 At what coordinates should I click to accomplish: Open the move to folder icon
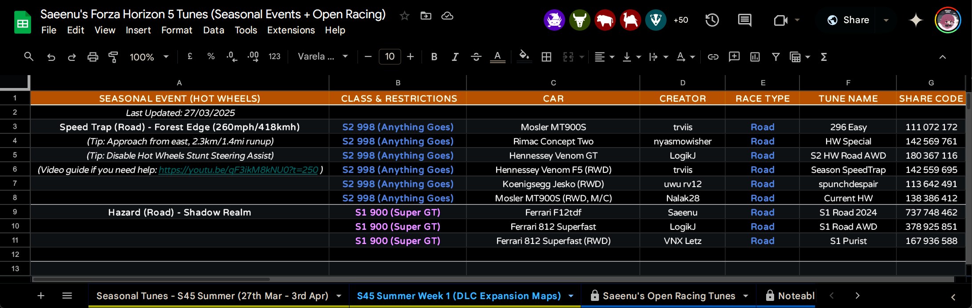pos(426,16)
